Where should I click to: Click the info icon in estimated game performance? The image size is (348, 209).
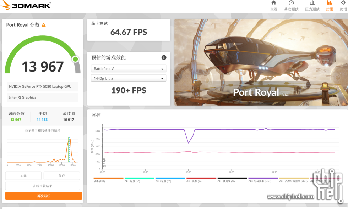point(164,57)
